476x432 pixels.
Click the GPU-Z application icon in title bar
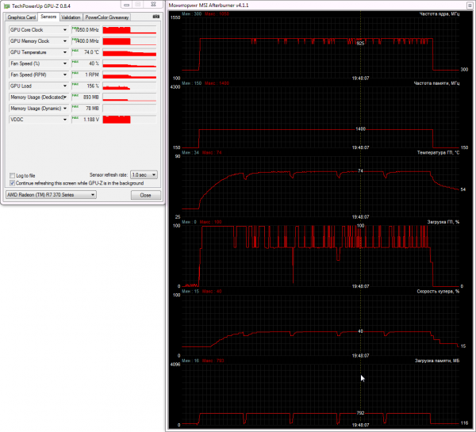point(6,6)
